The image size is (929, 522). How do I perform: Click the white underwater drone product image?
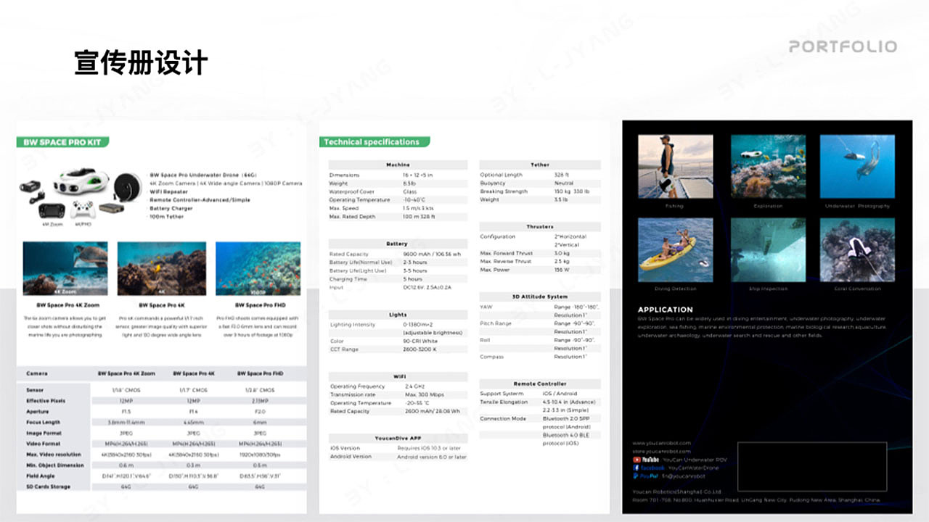point(80,181)
